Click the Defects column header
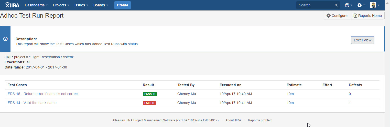This screenshot has width=390, height=127. point(355,85)
